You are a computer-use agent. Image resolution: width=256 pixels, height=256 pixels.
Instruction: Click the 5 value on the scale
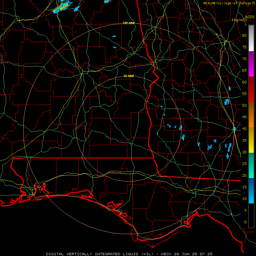pos(245,210)
